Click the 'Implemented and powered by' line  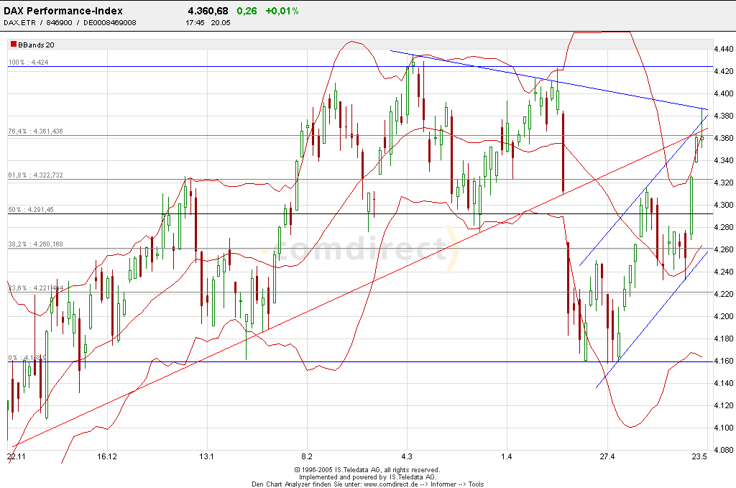[x=367, y=477]
